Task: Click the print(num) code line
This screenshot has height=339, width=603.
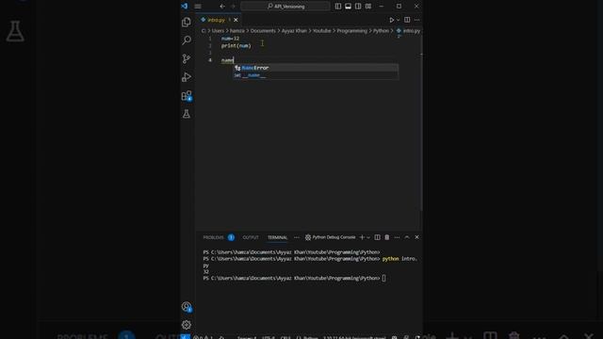Action: [236, 46]
